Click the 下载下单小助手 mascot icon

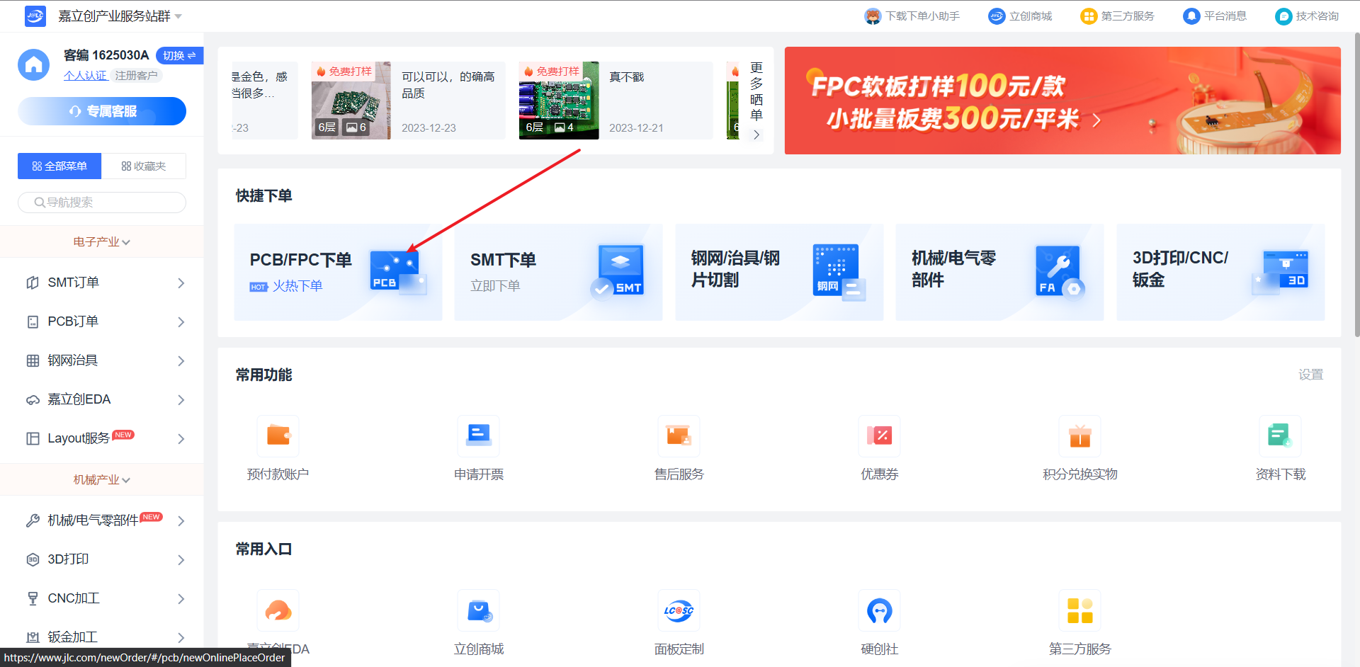[873, 16]
